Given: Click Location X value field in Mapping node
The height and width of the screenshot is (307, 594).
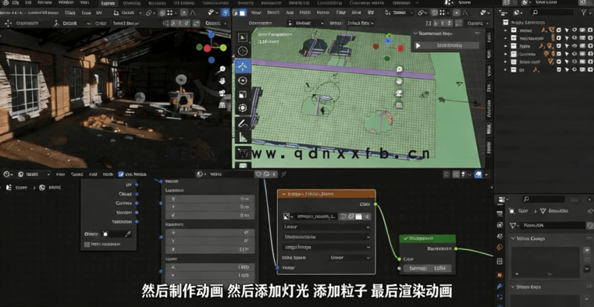Looking at the screenshot, I should click(x=210, y=199).
